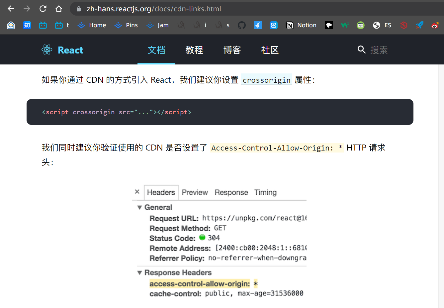This screenshot has height=308, width=444.
Task: Open the GitHub bookmark
Action: (x=242, y=25)
